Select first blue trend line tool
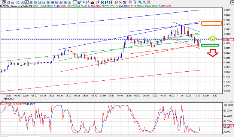 click(98, 2)
